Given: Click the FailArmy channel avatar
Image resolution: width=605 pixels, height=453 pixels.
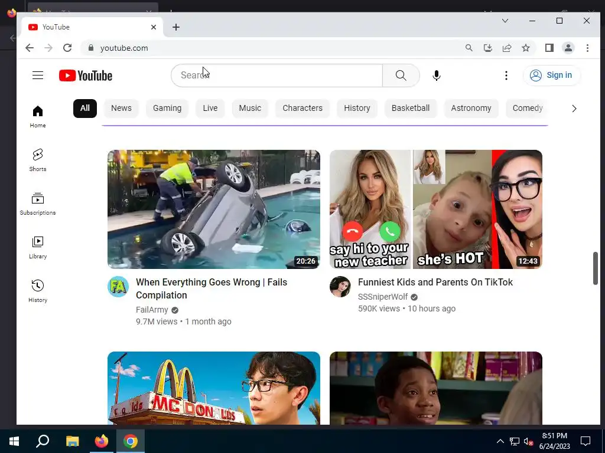Looking at the screenshot, I should coord(118,287).
